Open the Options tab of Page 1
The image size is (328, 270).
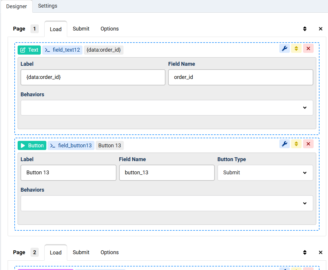(109, 29)
